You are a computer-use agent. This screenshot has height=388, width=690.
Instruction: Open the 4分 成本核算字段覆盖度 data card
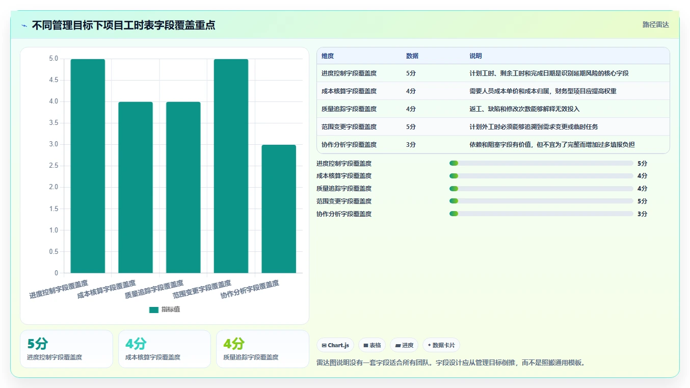(165, 349)
